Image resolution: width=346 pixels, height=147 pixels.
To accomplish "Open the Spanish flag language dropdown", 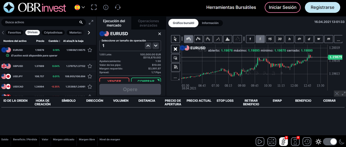I will 80,7.
